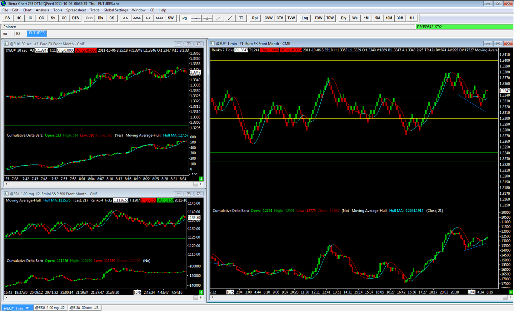Open the Tools menu
The width and height of the screenshot is (514, 311).
tap(58, 10)
